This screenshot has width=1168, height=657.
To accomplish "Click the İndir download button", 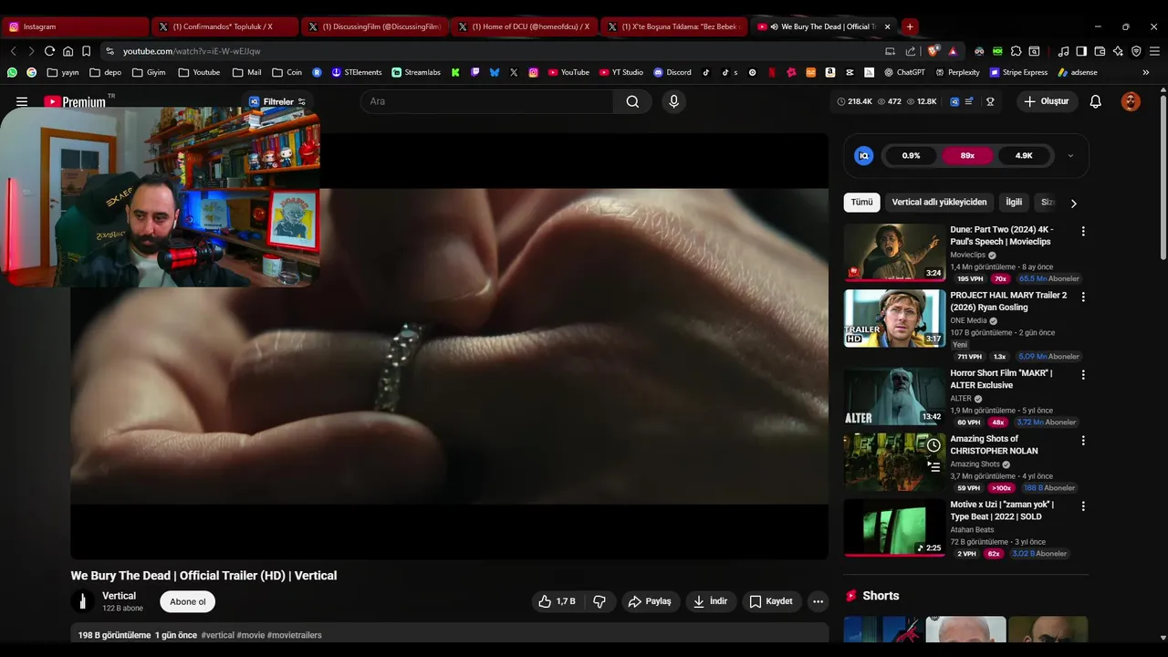I will pyautogui.click(x=711, y=601).
